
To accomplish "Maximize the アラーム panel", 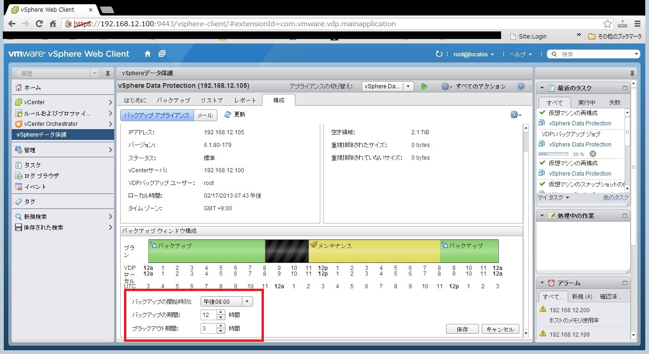I will (625, 283).
